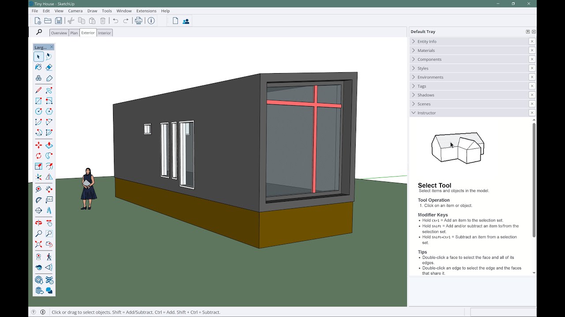
Task: Open the Camera menu
Action: pyautogui.click(x=75, y=11)
